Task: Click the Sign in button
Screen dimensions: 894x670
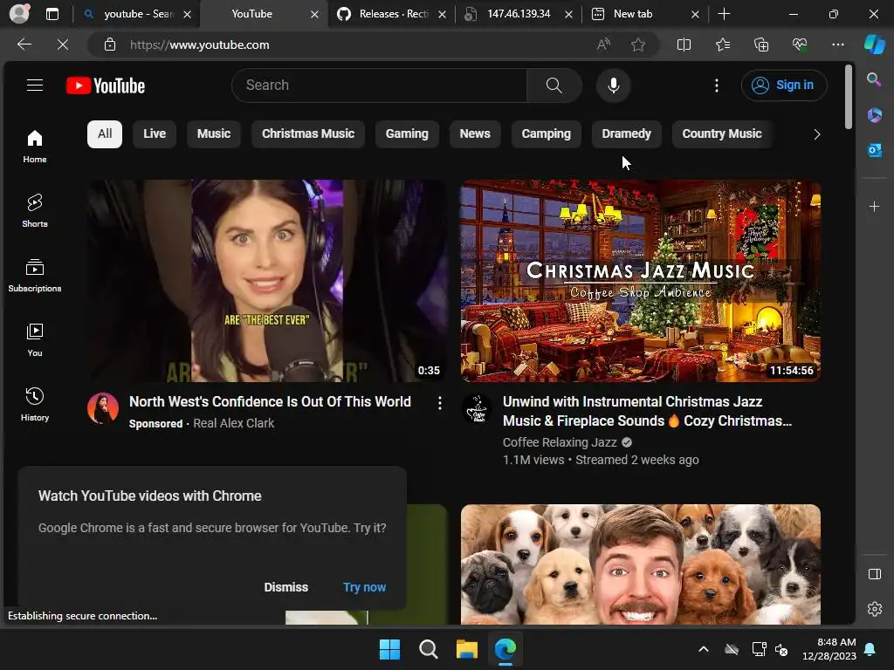Action: [x=784, y=85]
